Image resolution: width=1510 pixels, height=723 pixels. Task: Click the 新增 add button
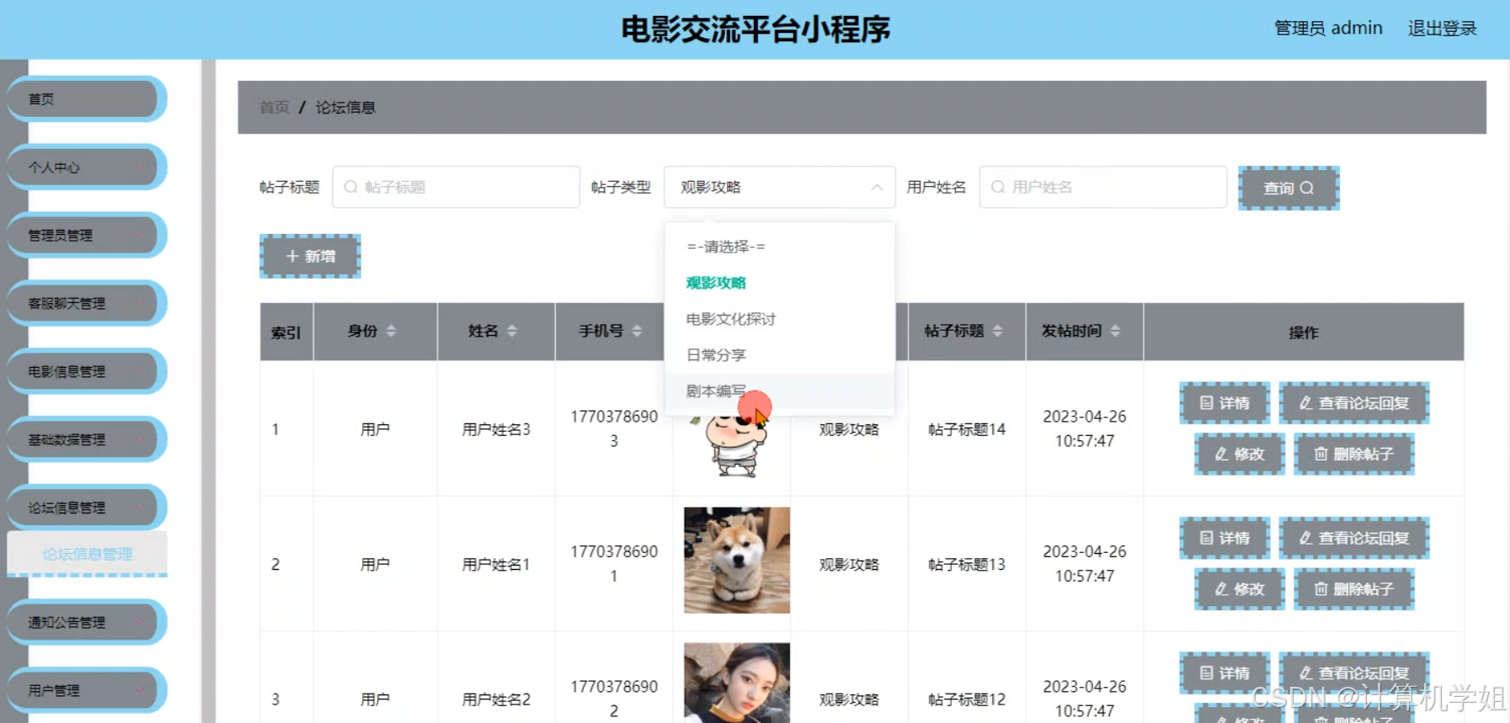[x=310, y=256]
